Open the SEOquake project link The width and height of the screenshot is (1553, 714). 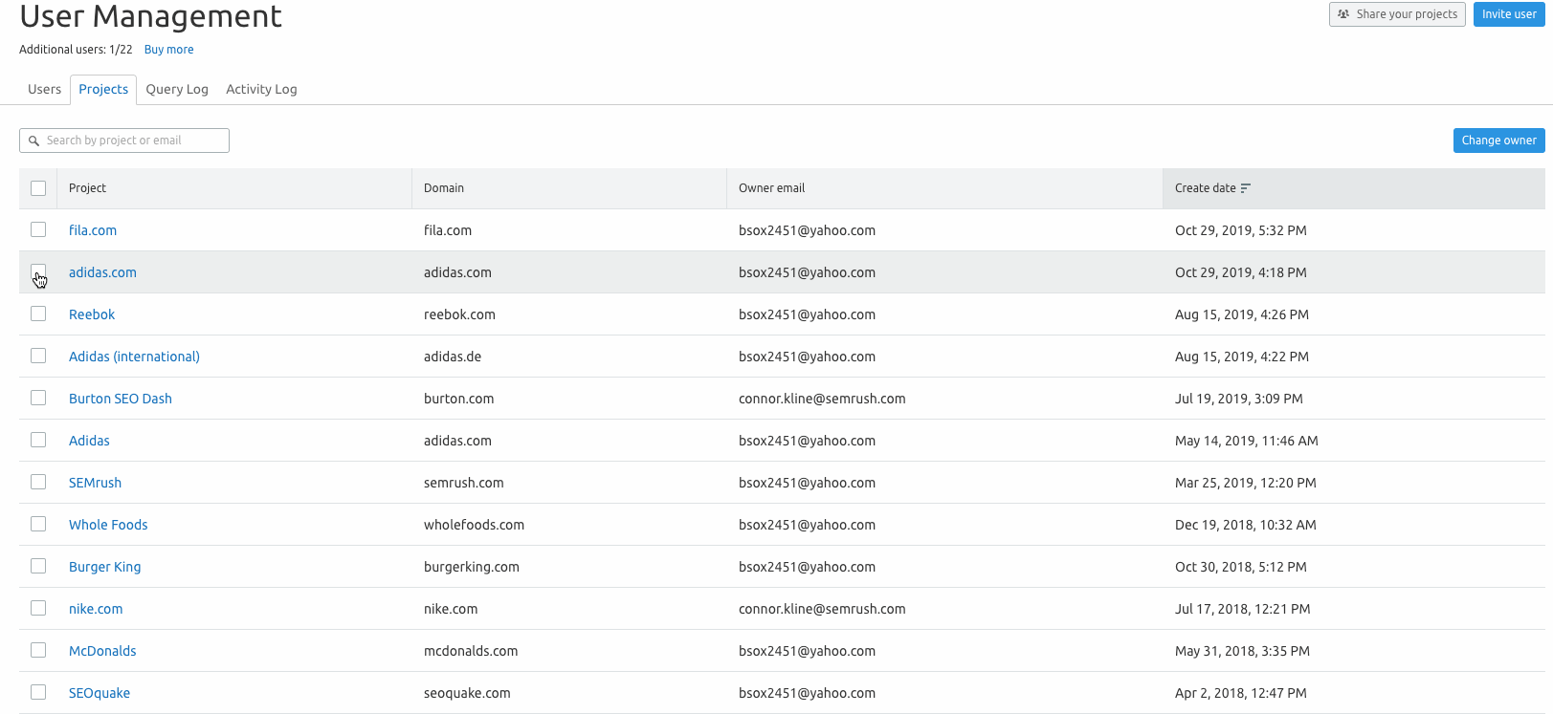[x=100, y=693]
